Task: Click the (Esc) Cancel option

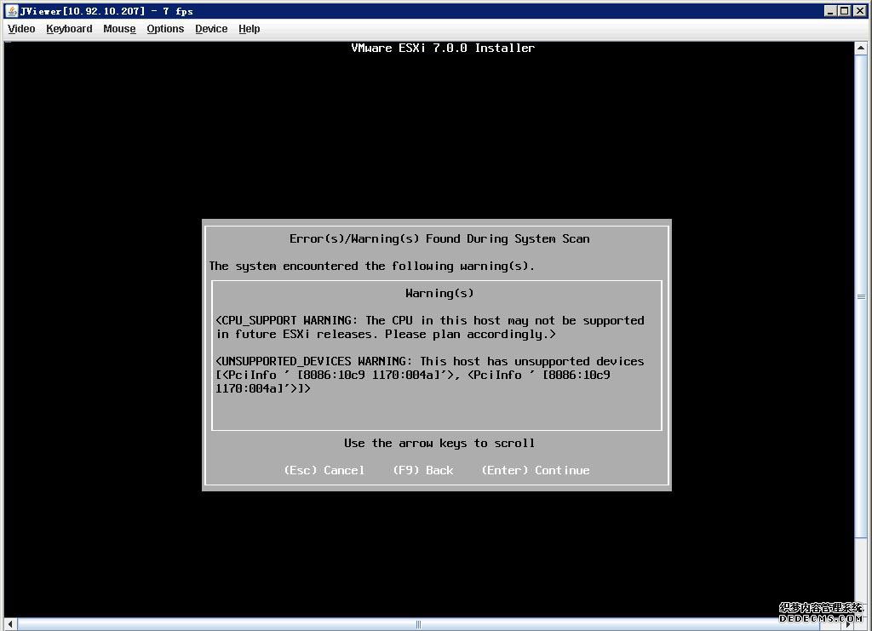Action: point(324,470)
